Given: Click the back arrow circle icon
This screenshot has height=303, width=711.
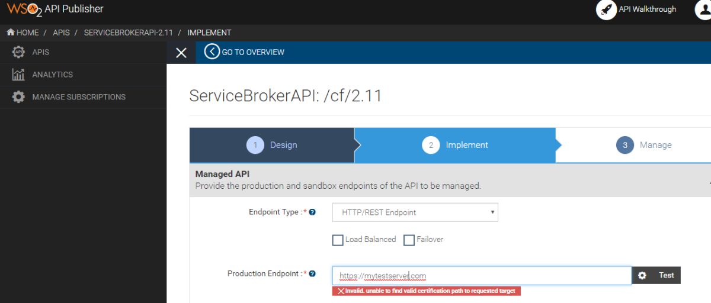Looking at the screenshot, I should (x=212, y=52).
